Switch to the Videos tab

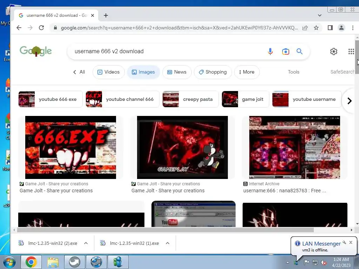[109, 72]
